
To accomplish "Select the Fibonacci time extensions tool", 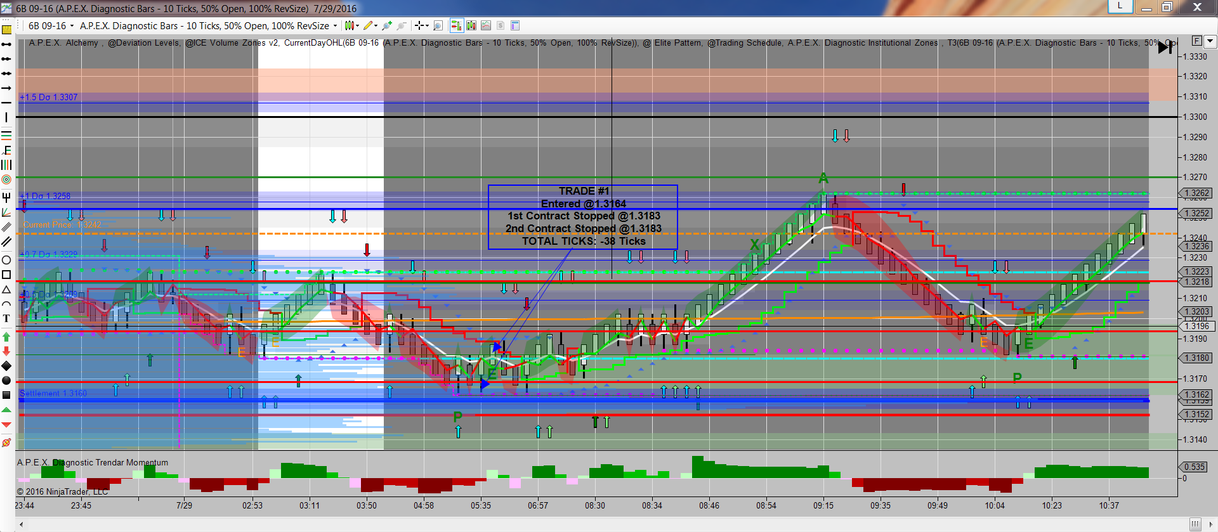I will [x=6, y=165].
